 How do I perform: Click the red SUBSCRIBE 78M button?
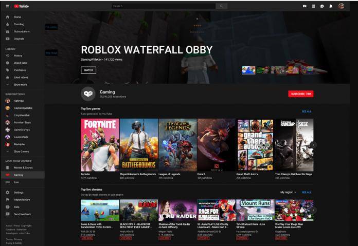301,93
